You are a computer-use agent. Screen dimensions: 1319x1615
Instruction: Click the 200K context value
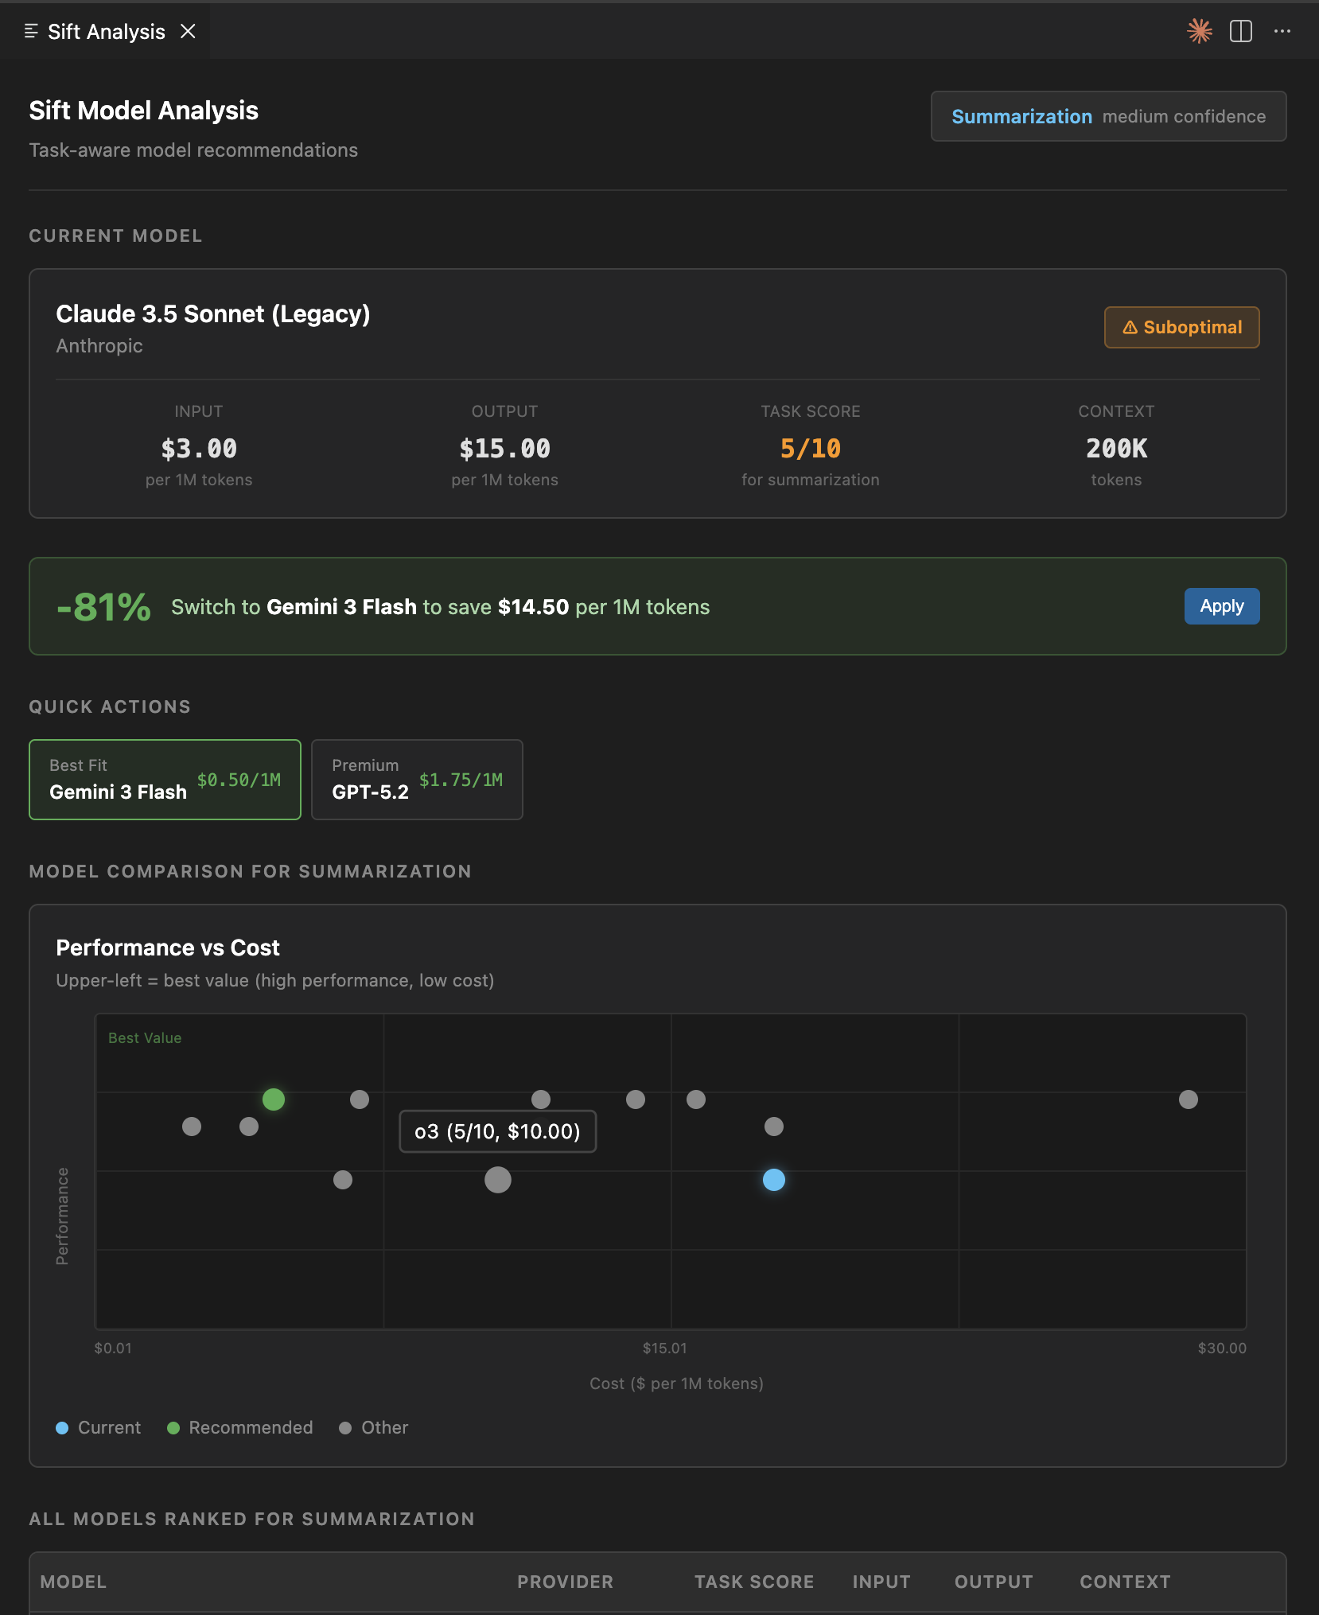click(1116, 449)
